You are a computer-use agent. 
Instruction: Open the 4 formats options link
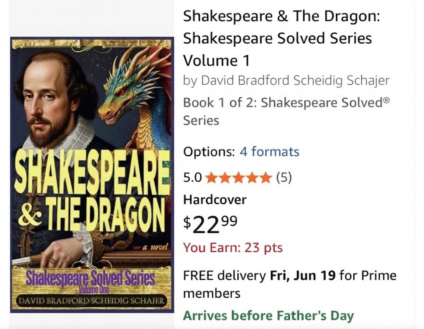pyautogui.click(x=269, y=152)
